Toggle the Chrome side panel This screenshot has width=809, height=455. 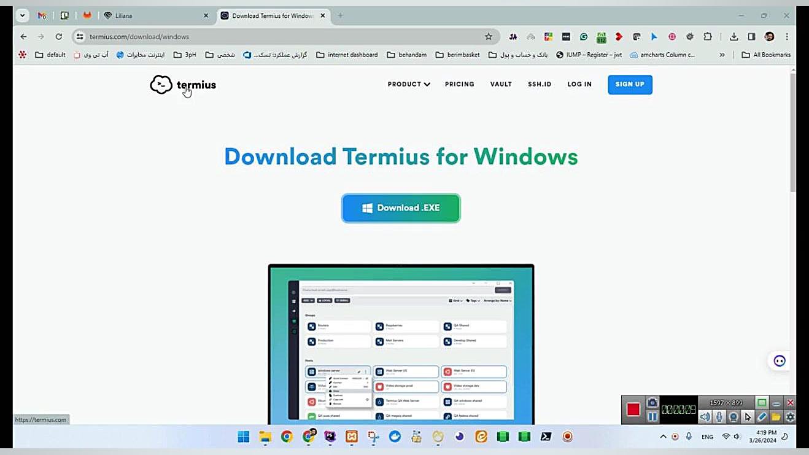[751, 37]
